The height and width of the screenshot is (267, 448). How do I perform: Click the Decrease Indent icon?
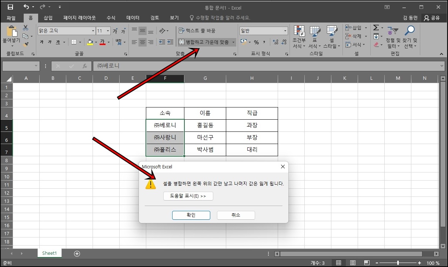click(162, 42)
